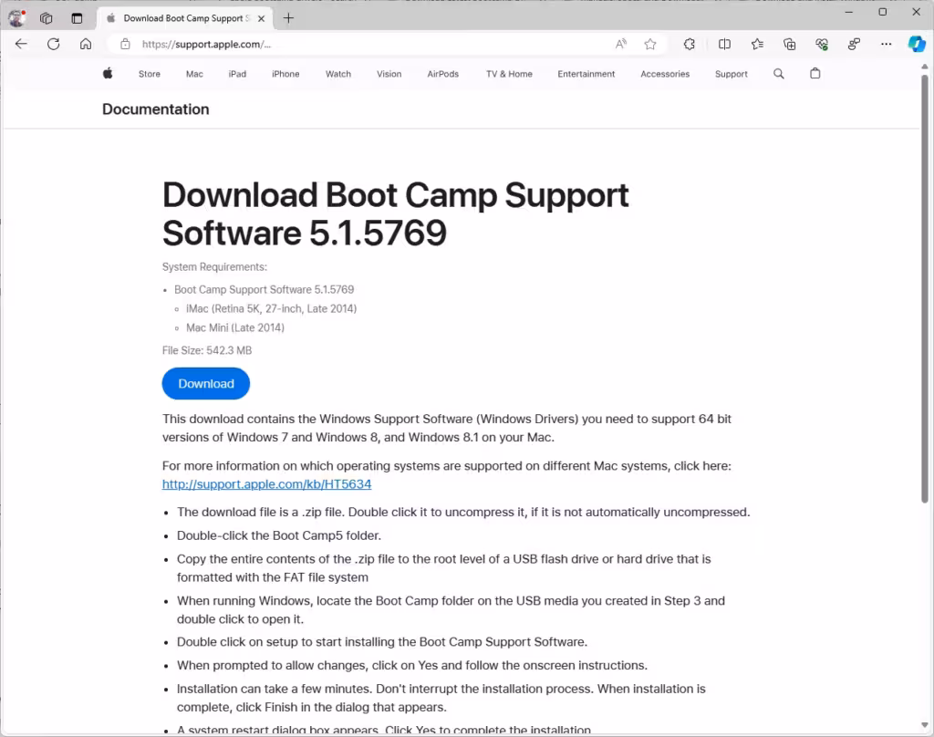Click the "Double-click the Boot Camp5 folder." line

click(279, 535)
